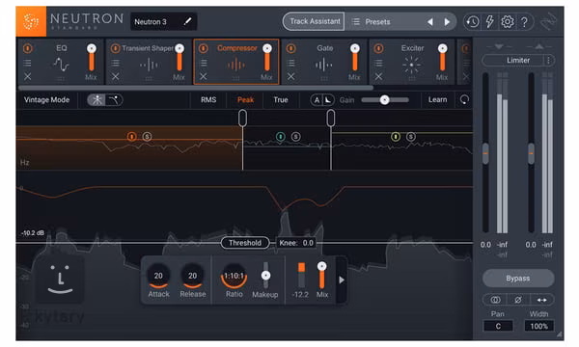This screenshot has width=579, height=347.
Task: Toggle EQ module power
Action: tap(28, 48)
